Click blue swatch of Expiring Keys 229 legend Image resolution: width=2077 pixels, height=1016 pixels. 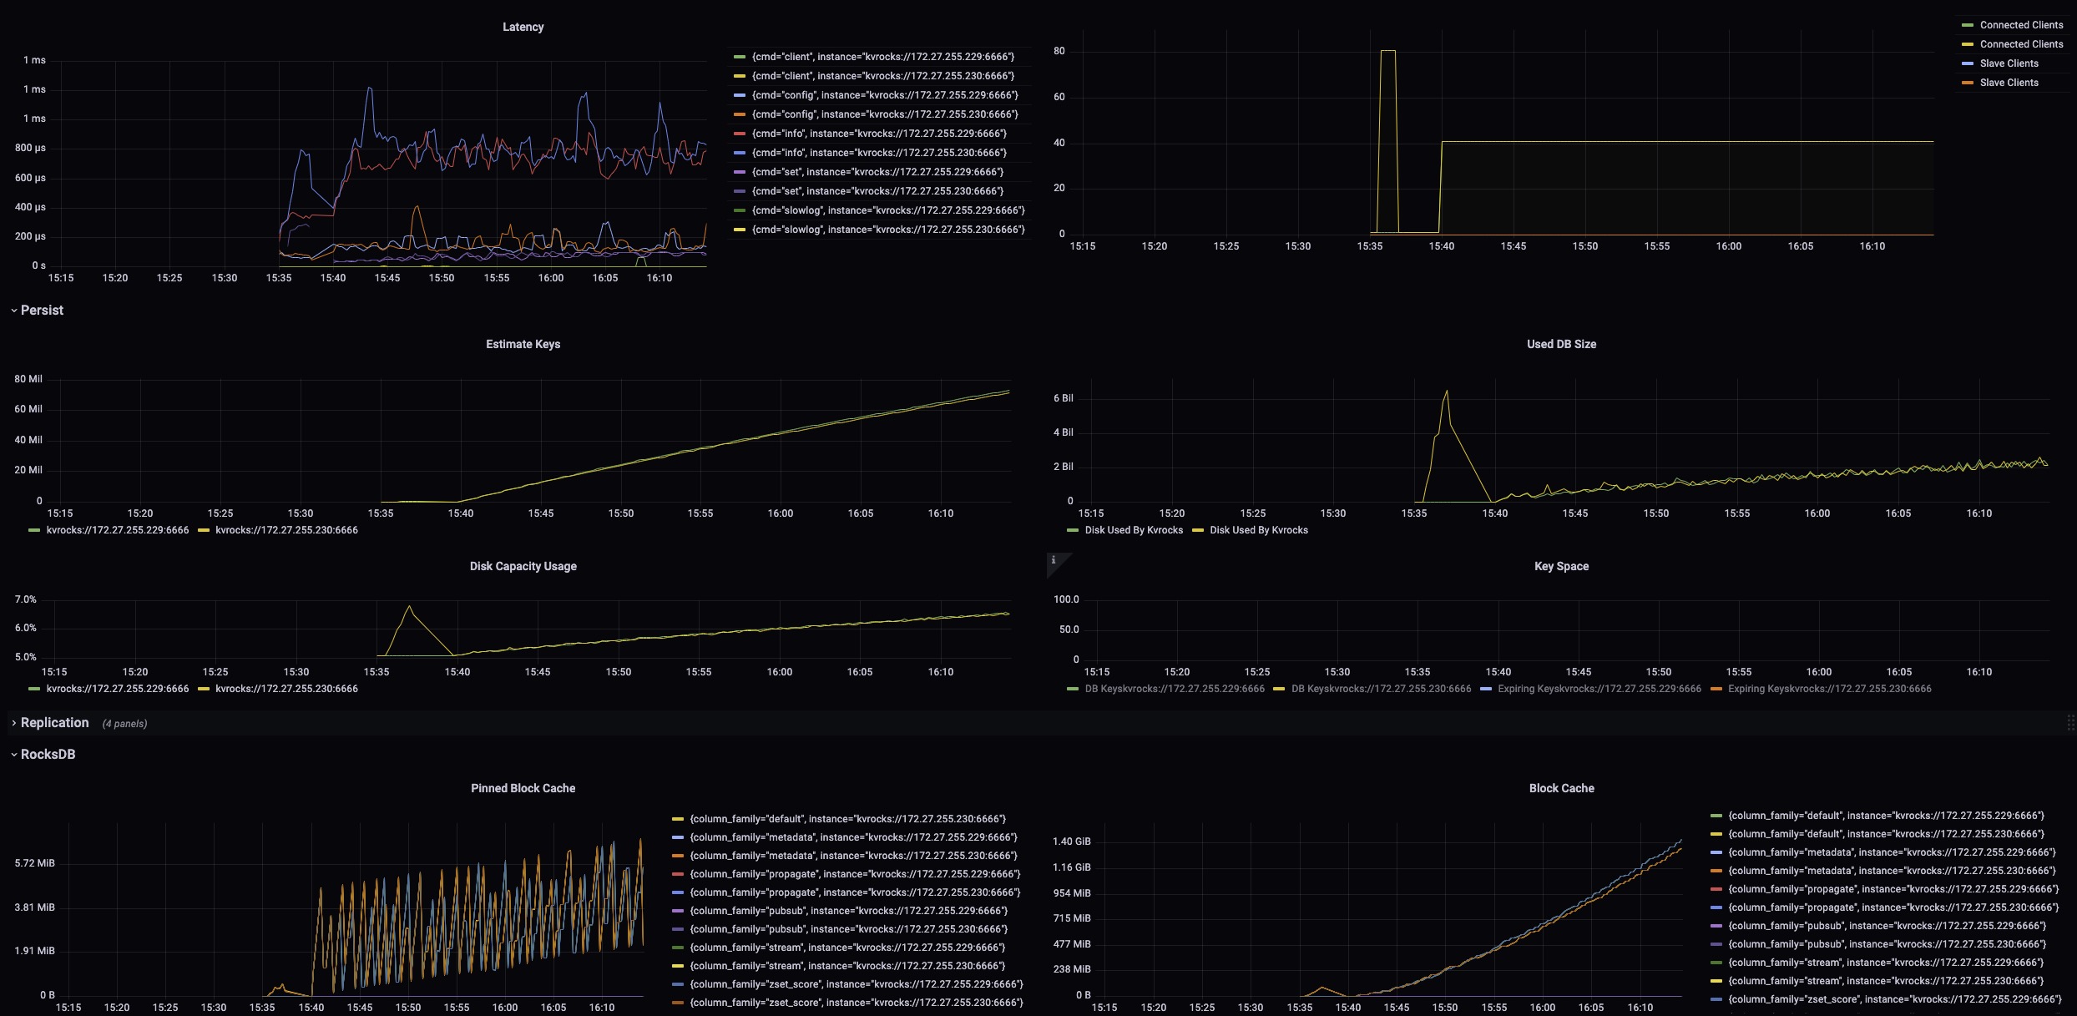click(x=1486, y=689)
